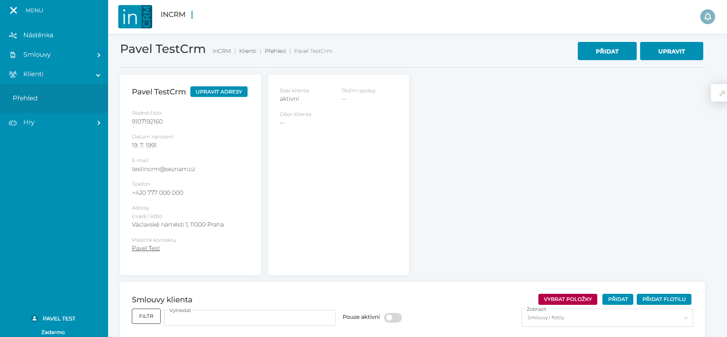Click the Hry gamepad icon

point(13,123)
